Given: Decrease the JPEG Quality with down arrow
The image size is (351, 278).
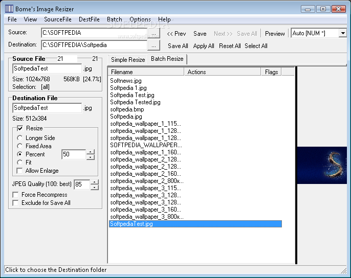Looking at the screenshot, I should click(x=95, y=188).
